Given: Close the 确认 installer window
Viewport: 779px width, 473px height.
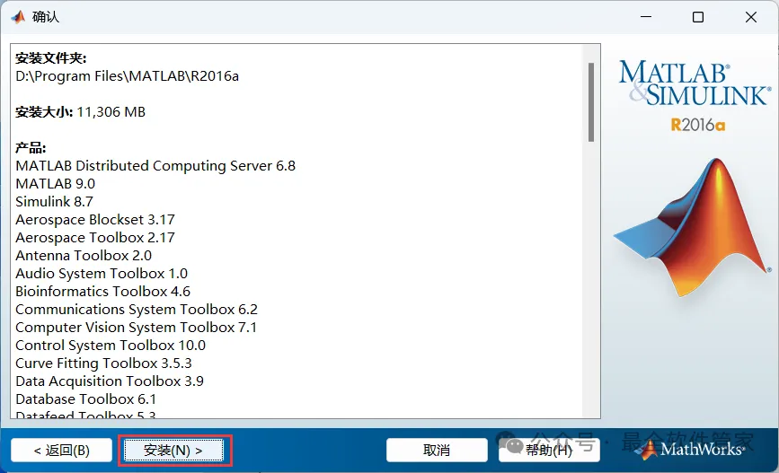Looking at the screenshot, I should (751, 17).
